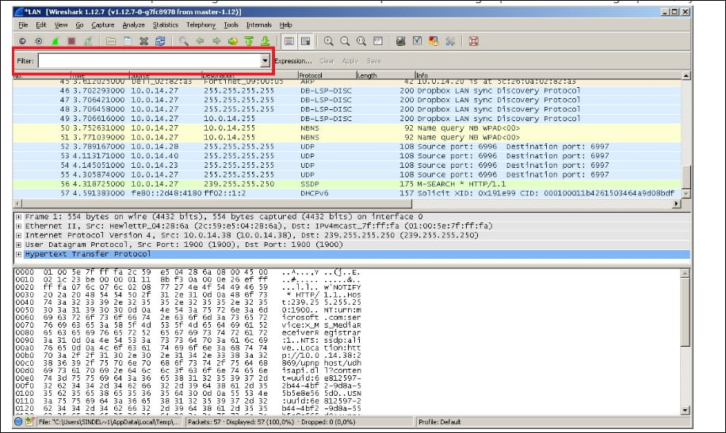726x433 pixels.
Task: Open the File menu
Action: [x=23, y=25]
